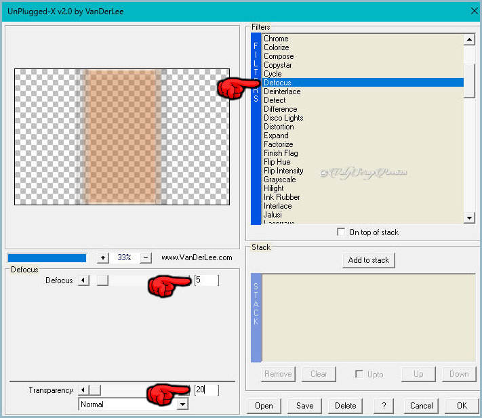This screenshot has height=418, width=482.
Task: Zoom out with the minus button
Action: (x=146, y=258)
